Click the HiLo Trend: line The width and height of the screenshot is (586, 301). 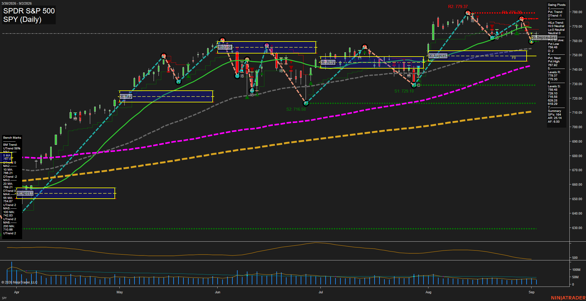click(x=556, y=23)
